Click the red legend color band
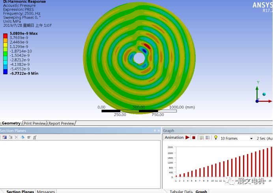The width and height of the screenshot is (273, 193). click(6, 36)
